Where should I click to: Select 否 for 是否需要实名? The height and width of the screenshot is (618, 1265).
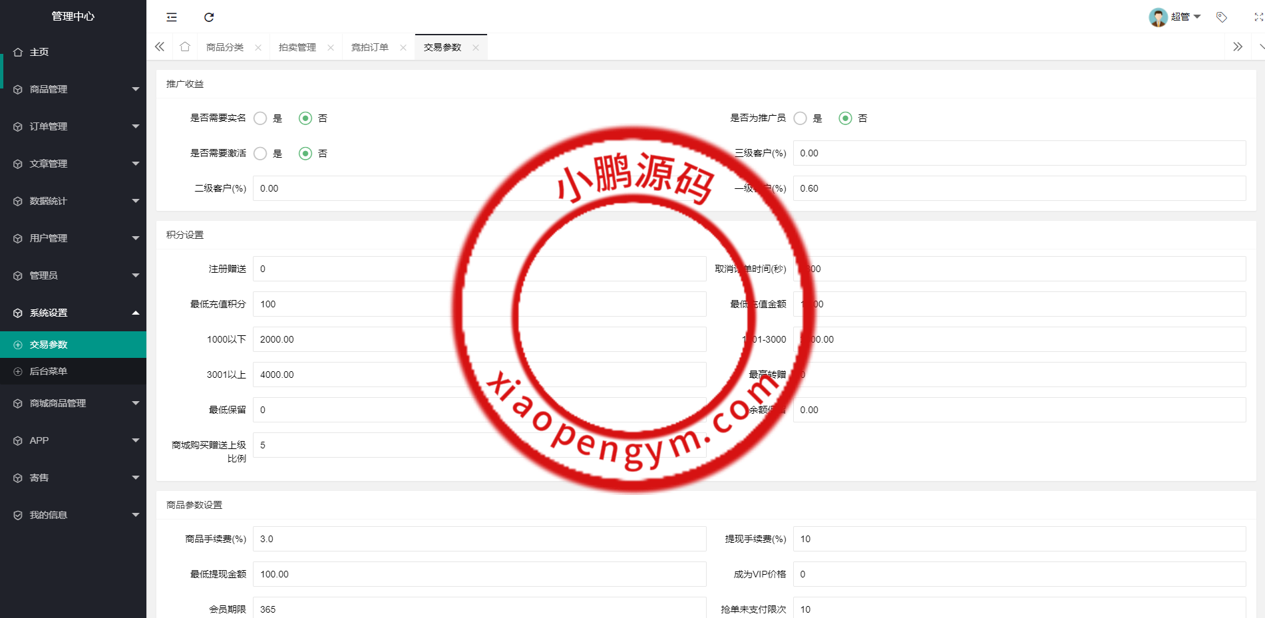click(x=305, y=118)
